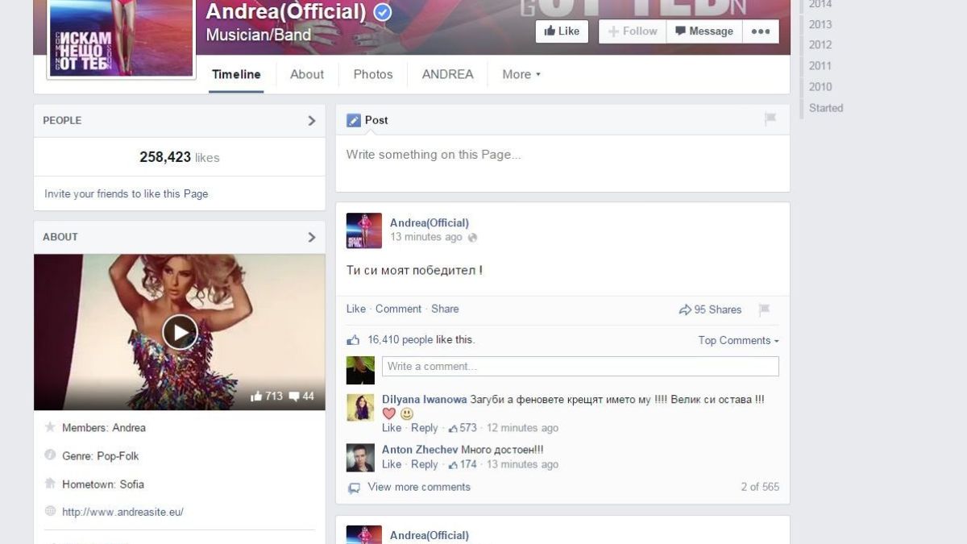This screenshot has height=544, width=967.
Task: Open the three-dots more actions button
Action: tap(761, 31)
